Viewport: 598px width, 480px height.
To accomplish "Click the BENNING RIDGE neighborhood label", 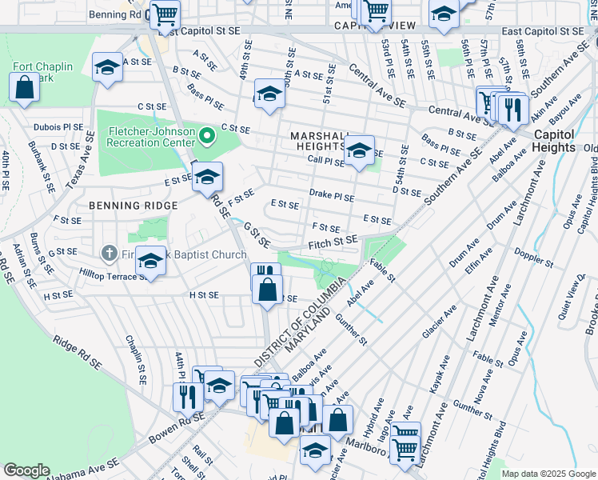I will click(x=134, y=206).
